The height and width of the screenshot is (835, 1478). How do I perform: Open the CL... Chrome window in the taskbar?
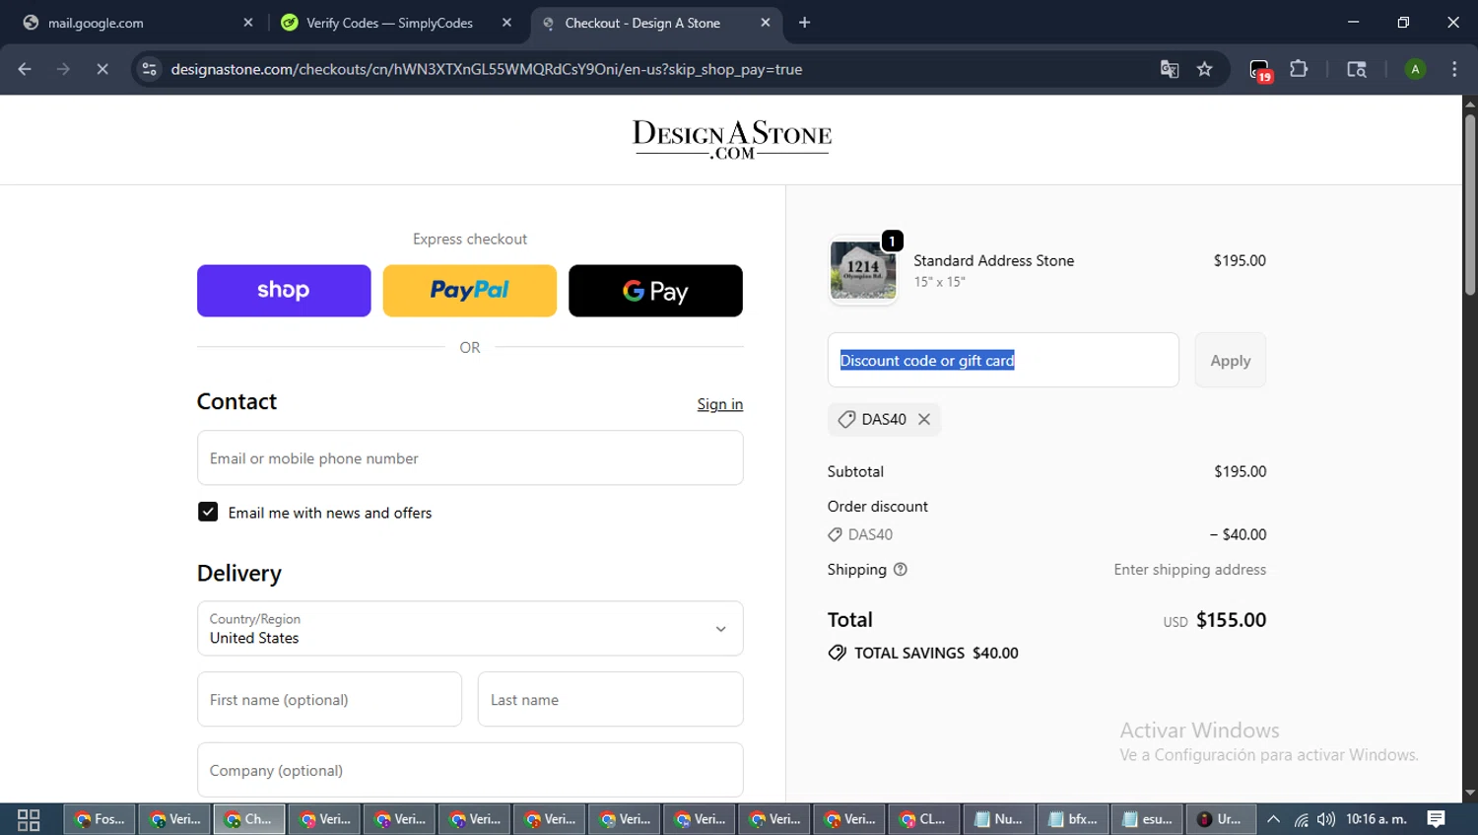pos(923,819)
